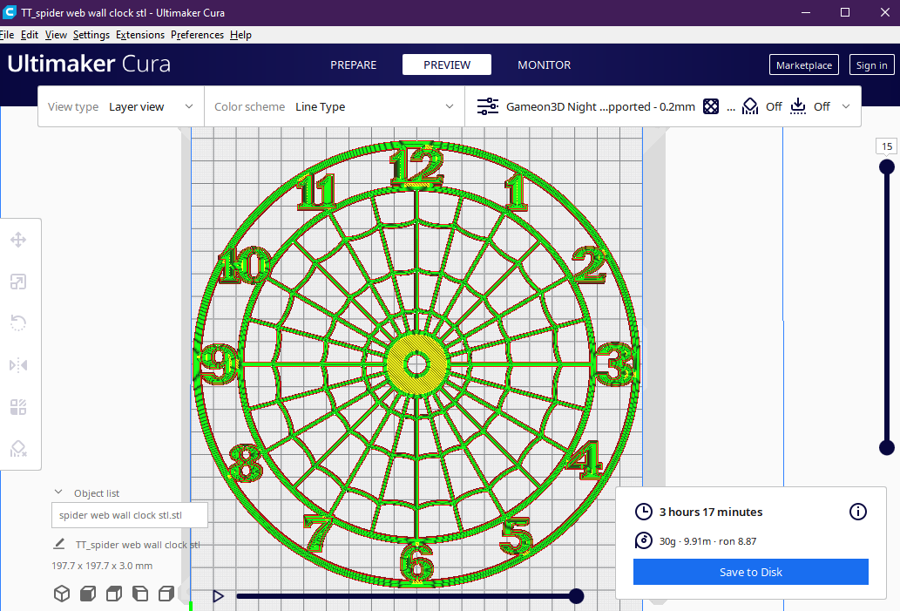Click the clock print time icon
This screenshot has height=611, width=900.
[644, 512]
